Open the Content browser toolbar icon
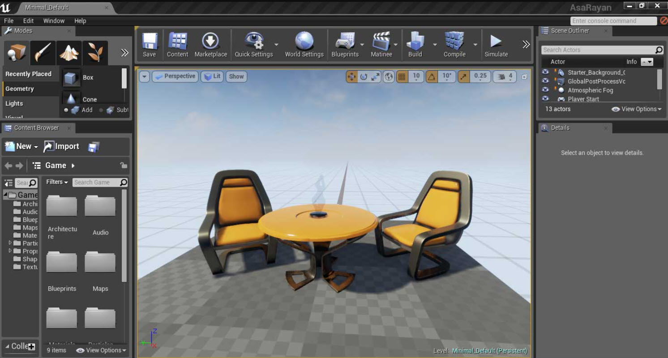This screenshot has width=668, height=358. point(177,45)
